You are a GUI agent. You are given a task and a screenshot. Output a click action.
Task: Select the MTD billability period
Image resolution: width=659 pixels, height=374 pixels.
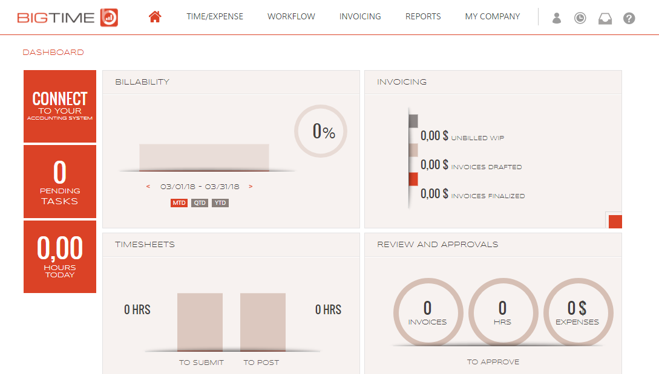tap(179, 203)
